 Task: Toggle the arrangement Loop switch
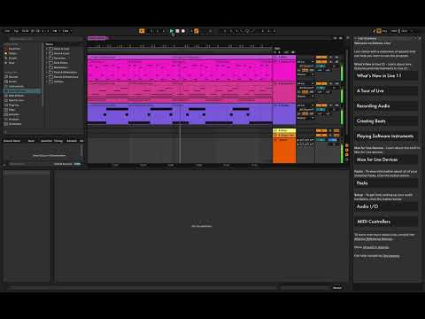(x=247, y=31)
